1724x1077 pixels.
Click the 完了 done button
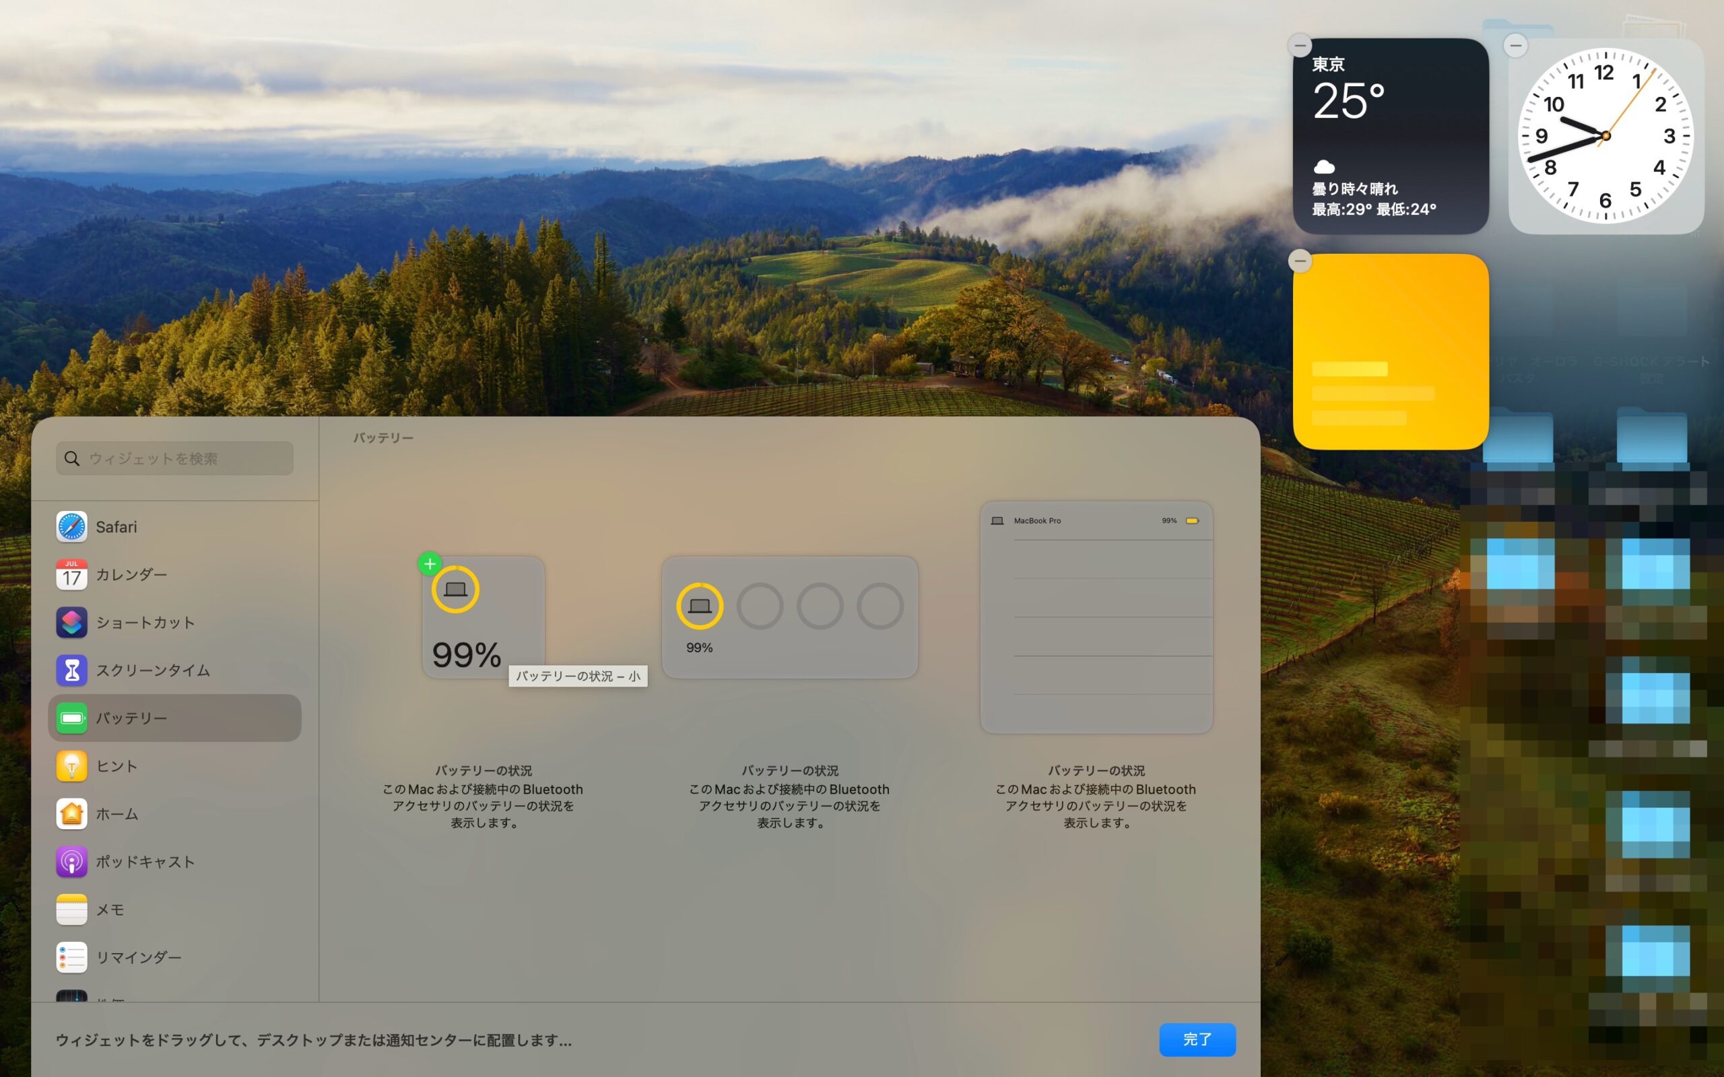[x=1197, y=1039]
